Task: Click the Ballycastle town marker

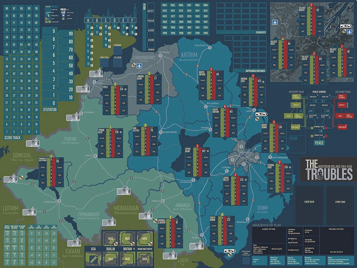Action: tap(210, 48)
